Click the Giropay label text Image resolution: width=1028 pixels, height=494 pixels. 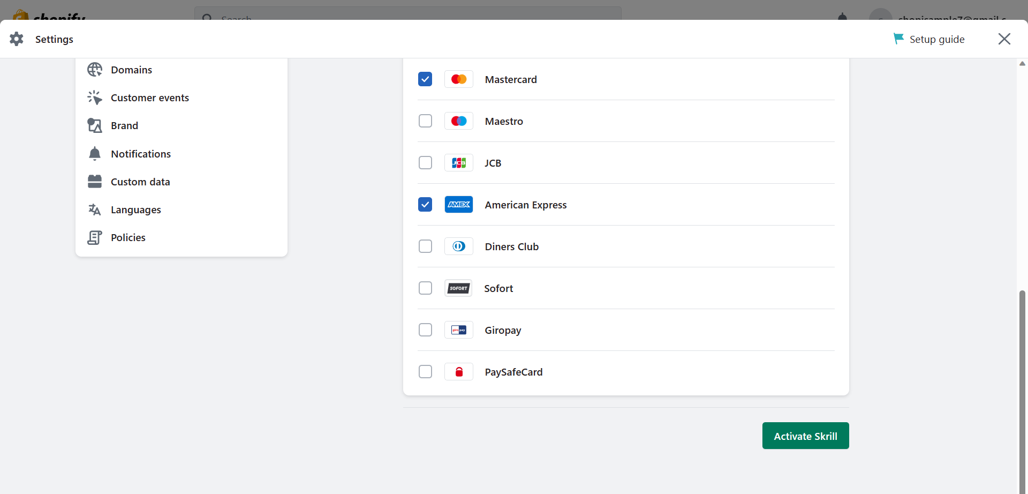(503, 330)
